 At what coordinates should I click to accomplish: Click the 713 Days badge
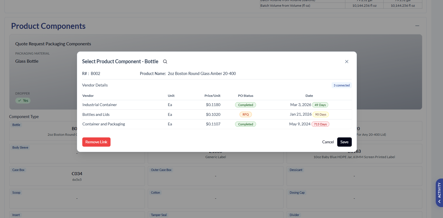(x=320, y=124)
